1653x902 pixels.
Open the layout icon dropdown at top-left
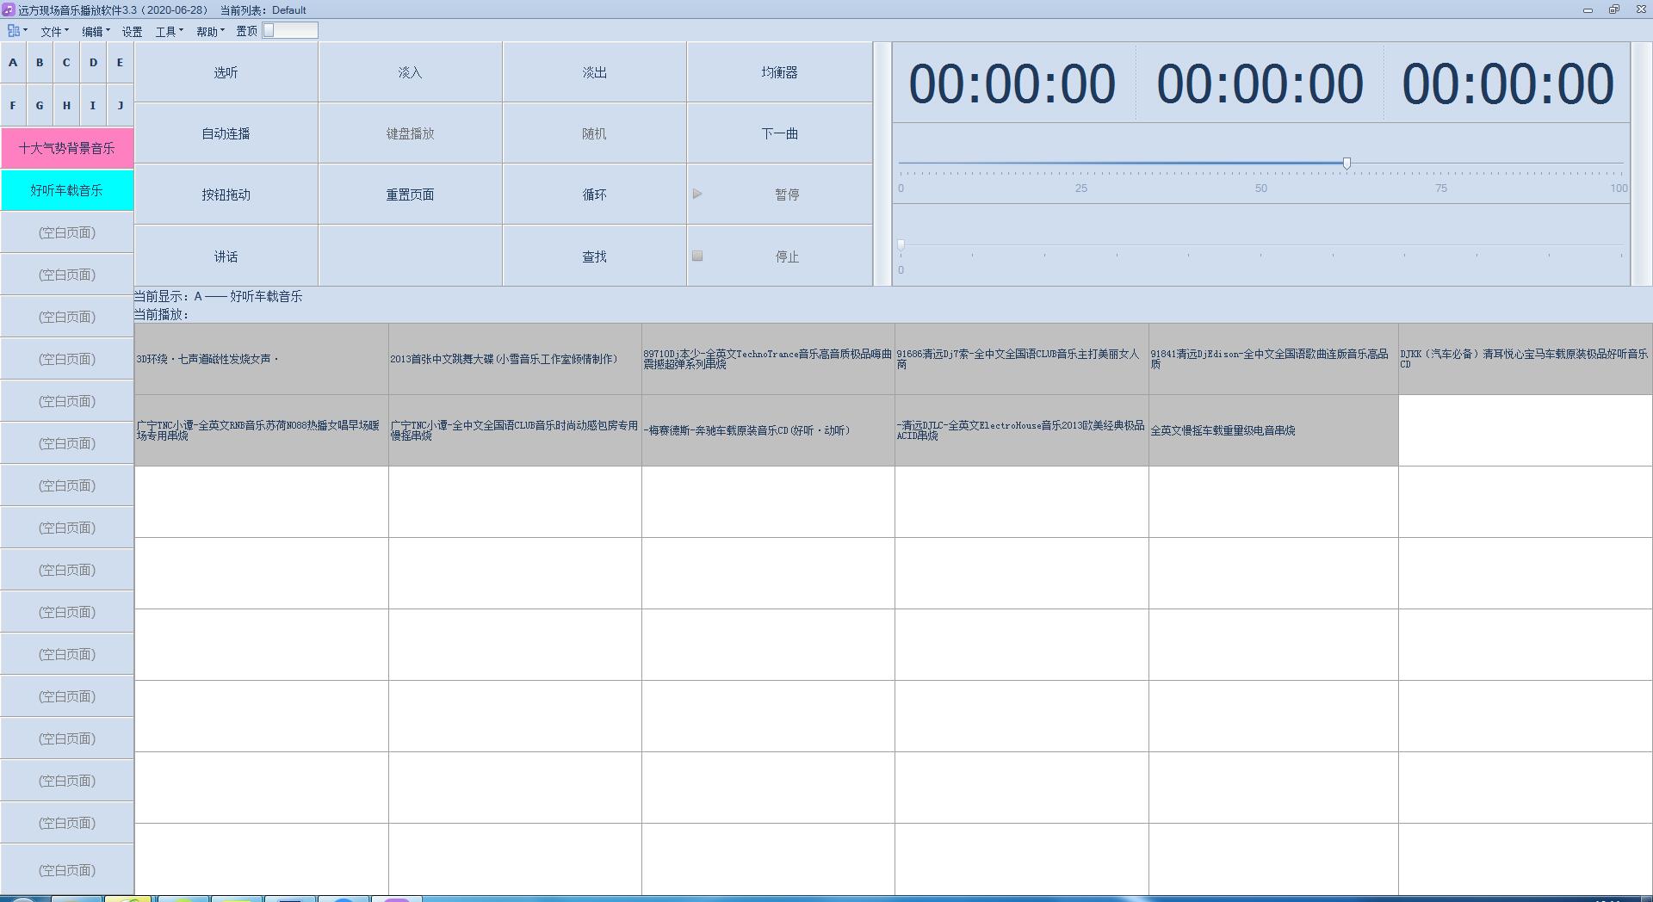point(15,30)
